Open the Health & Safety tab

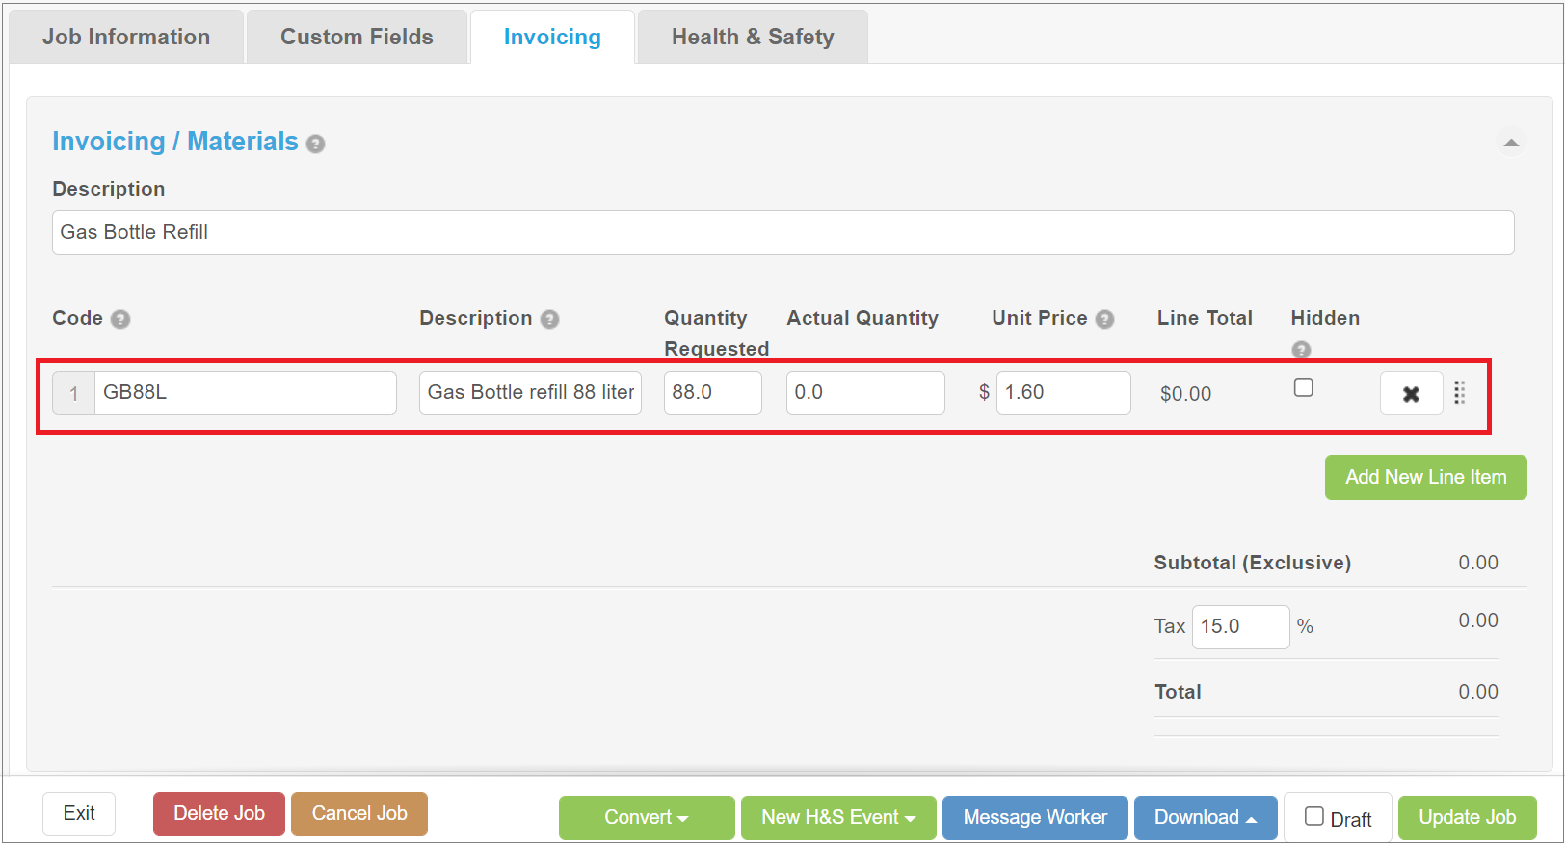pos(753,37)
